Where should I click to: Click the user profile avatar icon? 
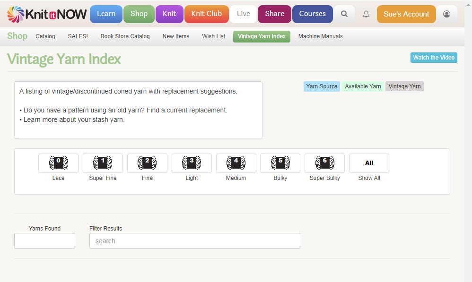coord(446,14)
